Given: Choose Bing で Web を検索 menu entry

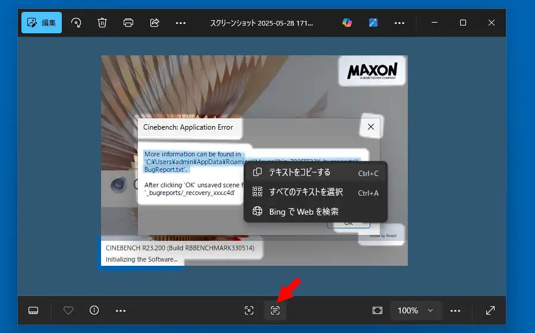Looking at the screenshot, I should tap(316, 212).
